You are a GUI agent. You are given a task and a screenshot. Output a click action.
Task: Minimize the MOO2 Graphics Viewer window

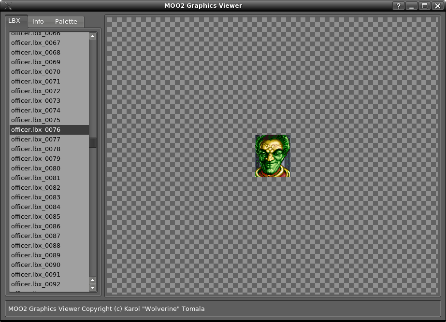click(412, 6)
